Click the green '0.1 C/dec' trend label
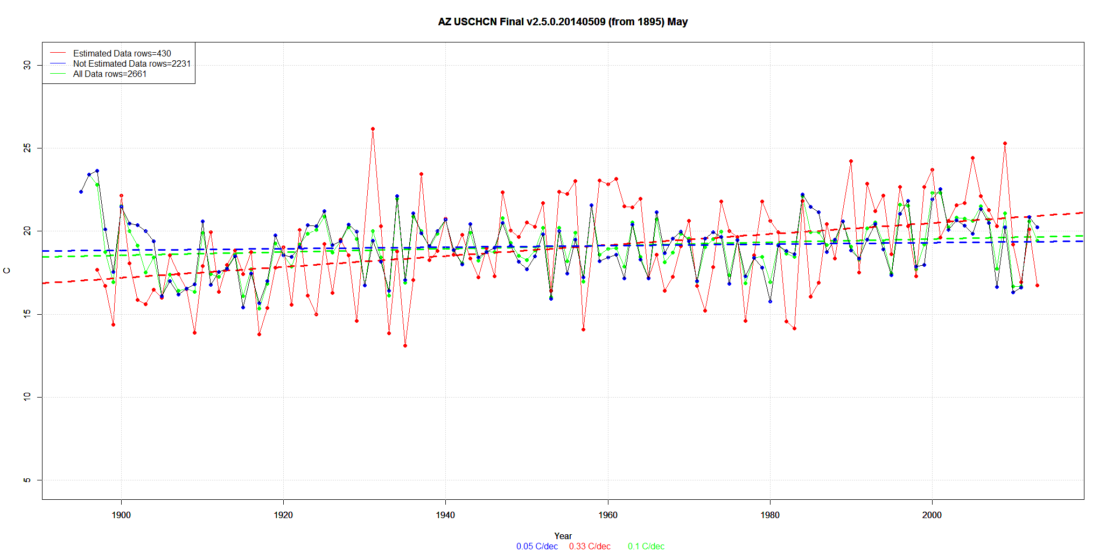Viewport: 1106px width, 552px height. coord(646,546)
